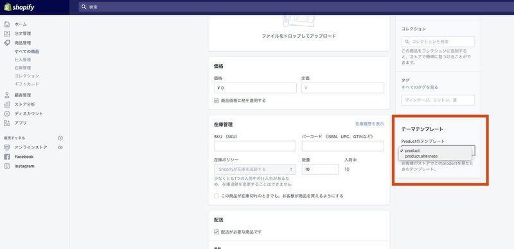The width and height of the screenshot is (514, 249).
Task: Toggle 配送が必要な商品です checkbox
Action: pos(217,232)
